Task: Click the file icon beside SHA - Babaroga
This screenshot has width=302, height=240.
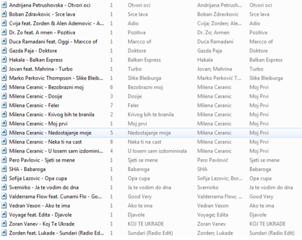Action: [x=4, y=169]
